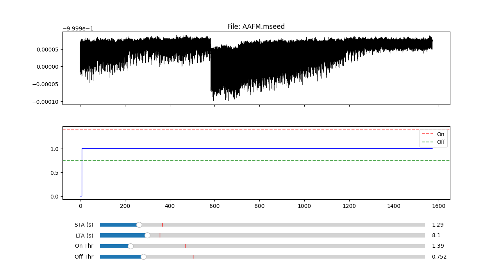Click the red initial-value marker on On Thr slider

(x=186, y=246)
